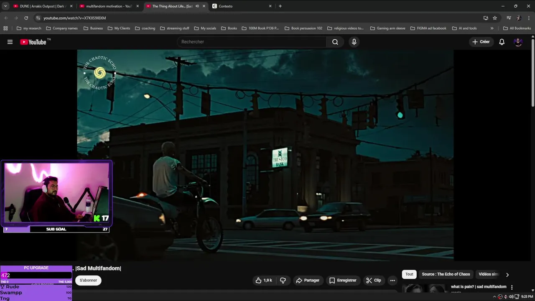This screenshot has height=301, width=535.
Task: Open the 'Gaming arm sleeve' bookmark folder
Action: click(x=388, y=28)
